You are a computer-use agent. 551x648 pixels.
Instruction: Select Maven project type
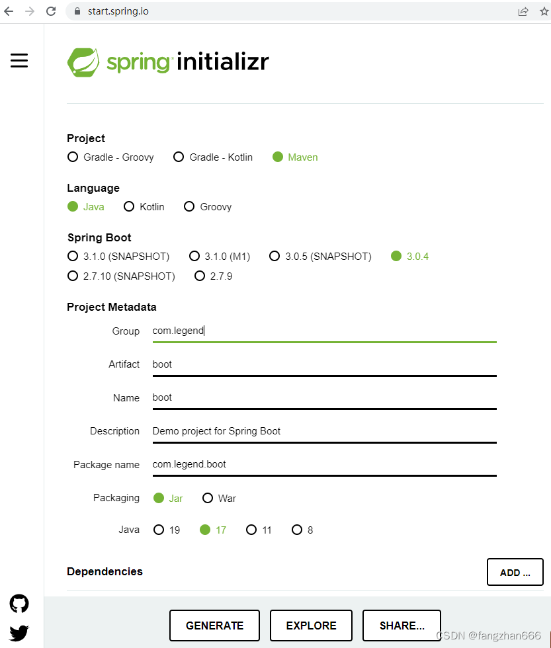click(x=295, y=157)
